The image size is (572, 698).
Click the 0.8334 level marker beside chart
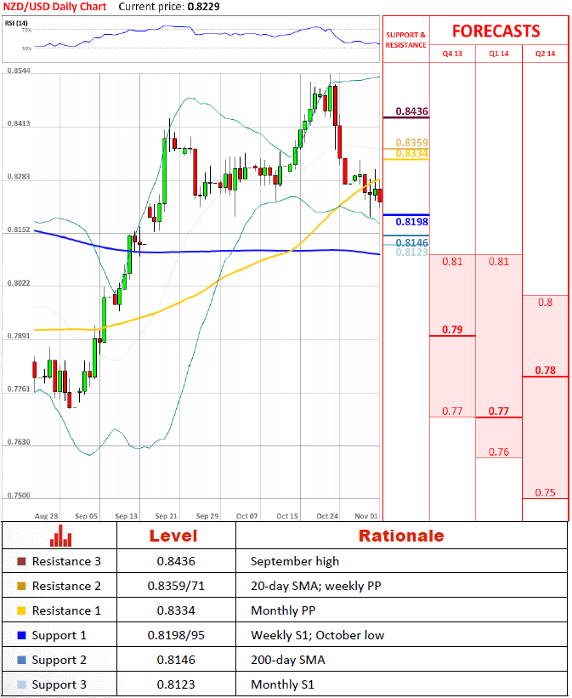411,153
